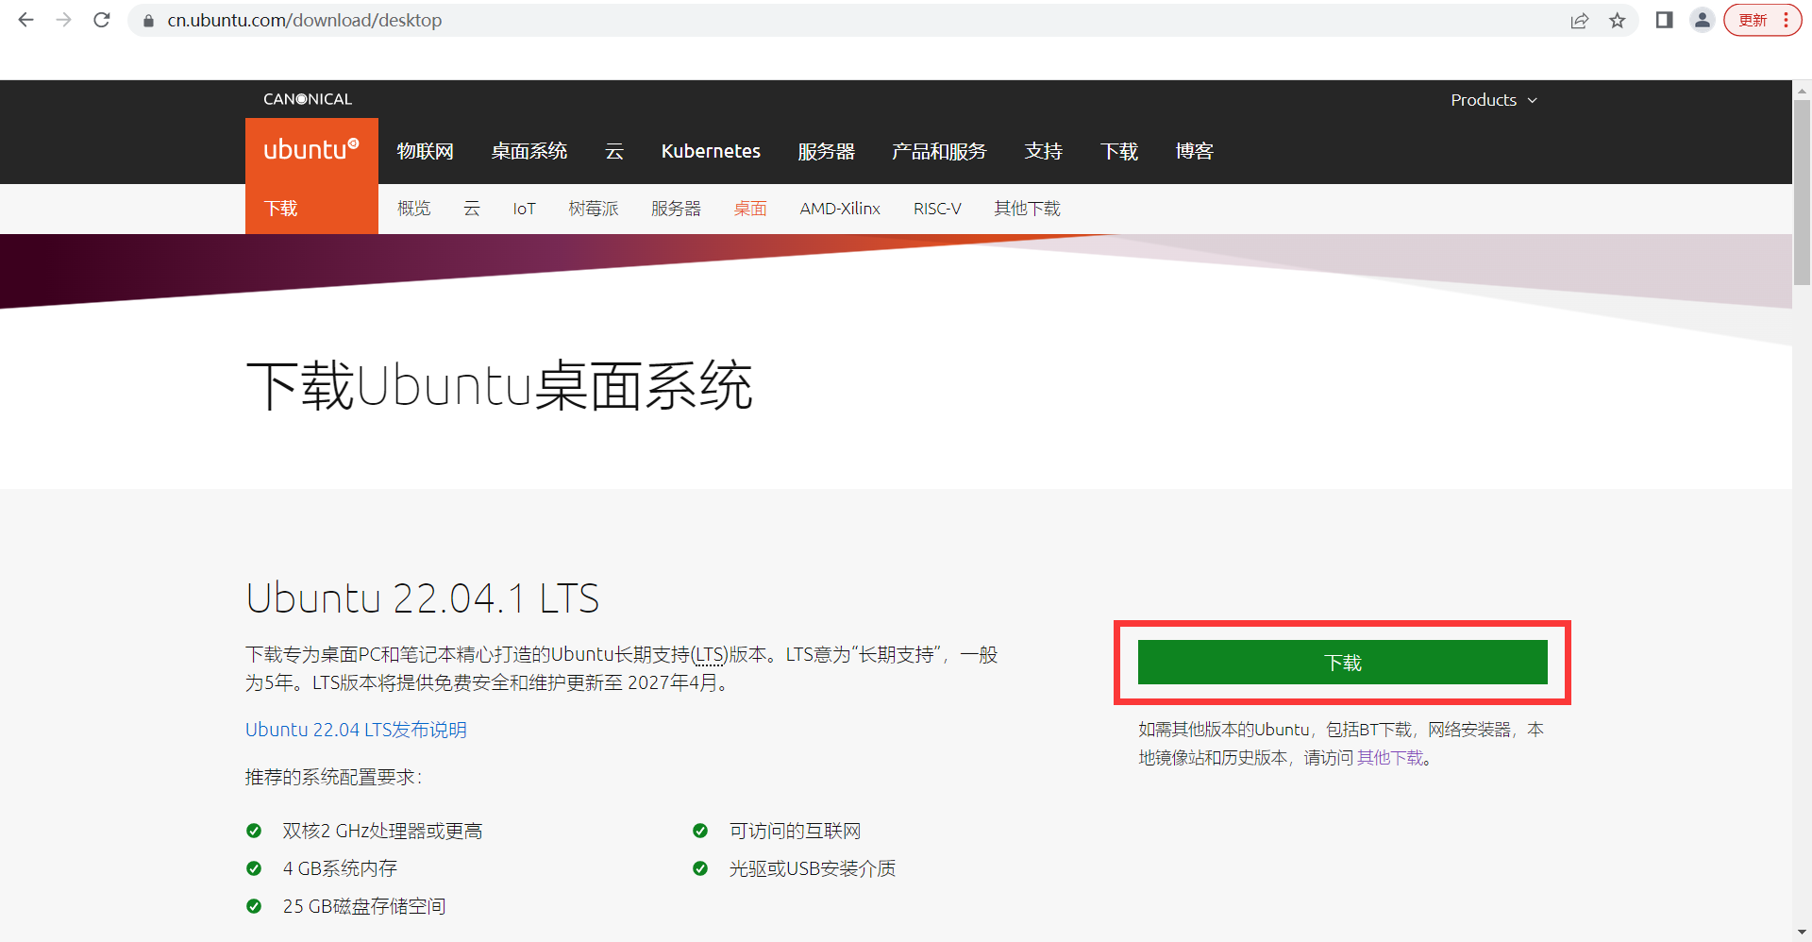Screen dimensions: 1812x942
Task: Bookmark this page using the star icon
Action: 1618,20
